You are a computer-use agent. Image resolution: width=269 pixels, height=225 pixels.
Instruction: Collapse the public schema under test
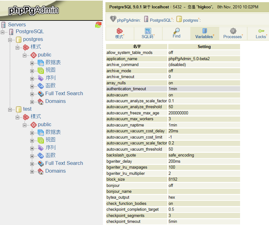25,125
